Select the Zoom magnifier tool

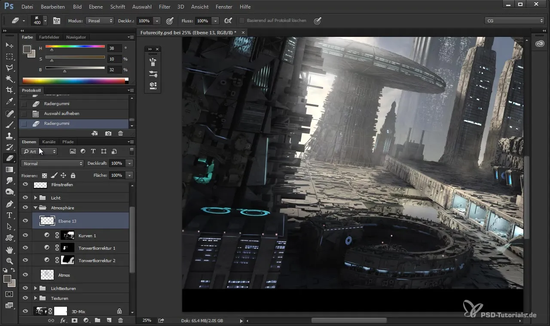9,261
